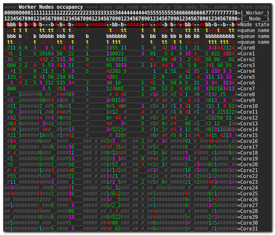
Task: Click the '=Core13' row label
Action: (x=248, y=124)
